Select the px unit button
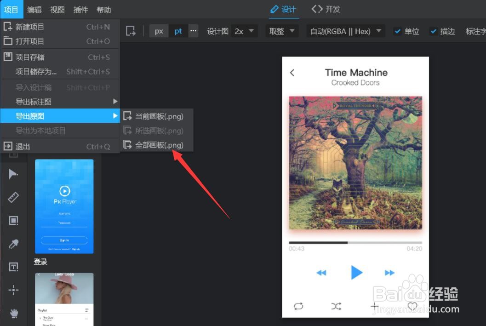Viewport: 486px width, 326px height. pyautogui.click(x=159, y=31)
